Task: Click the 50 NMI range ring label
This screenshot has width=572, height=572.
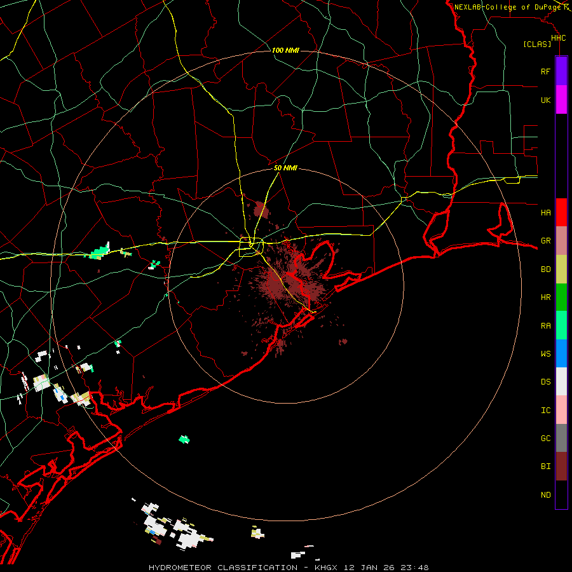Action: pyautogui.click(x=285, y=168)
